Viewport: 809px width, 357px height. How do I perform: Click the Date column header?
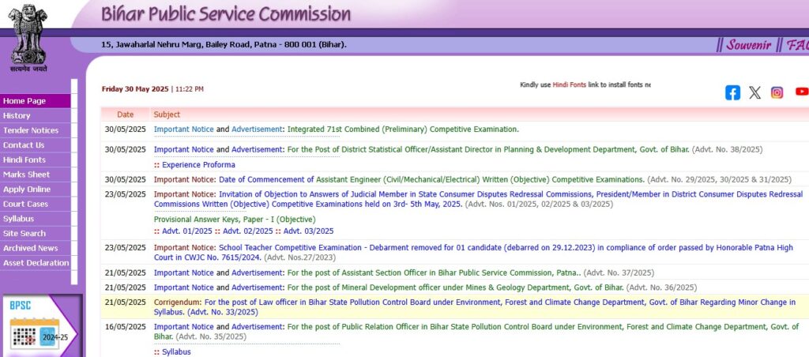point(126,115)
